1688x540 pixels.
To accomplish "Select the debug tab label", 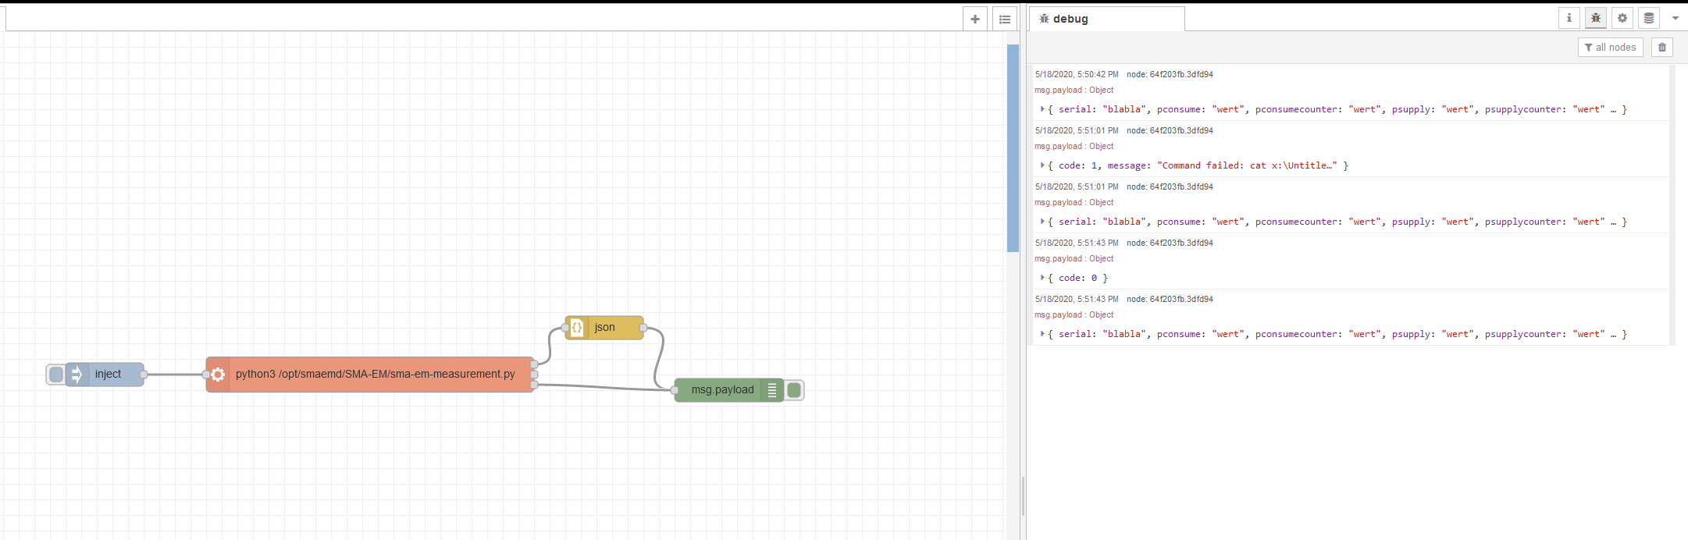I will coord(1070,19).
